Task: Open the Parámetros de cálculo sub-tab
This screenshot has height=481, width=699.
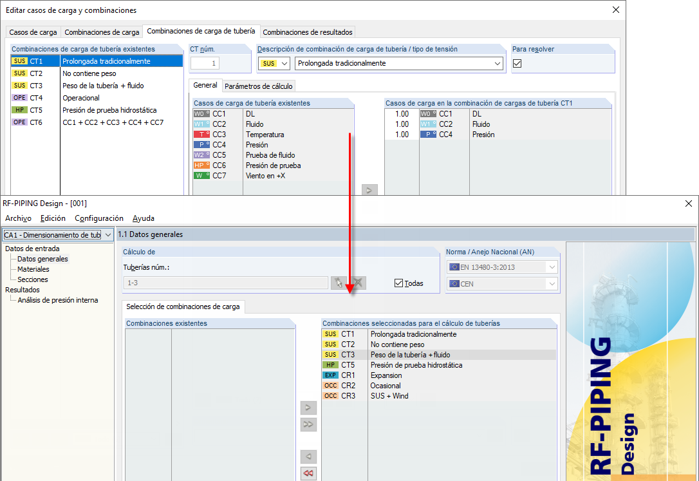Action: click(259, 86)
